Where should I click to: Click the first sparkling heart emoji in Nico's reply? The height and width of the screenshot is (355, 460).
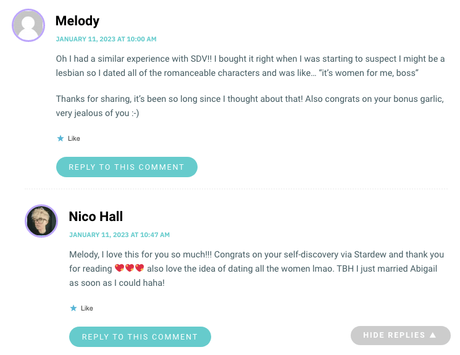pos(119,268)
